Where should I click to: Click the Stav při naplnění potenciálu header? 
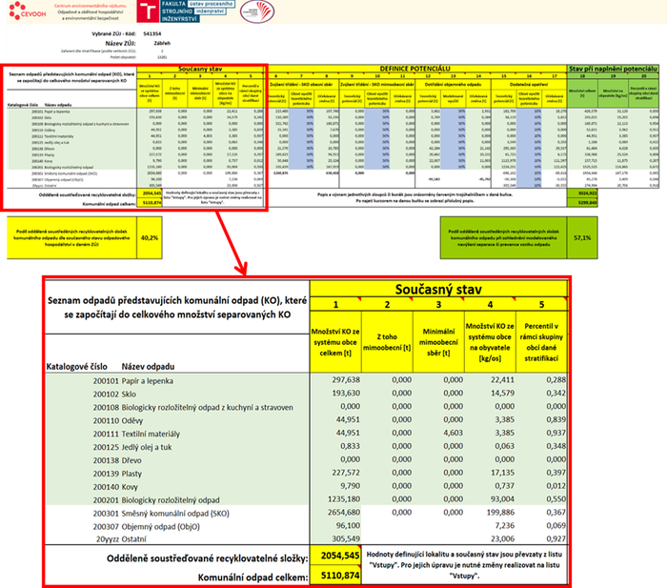pos(613,69)
